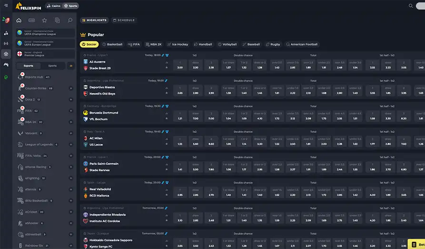Bet on AJ Auxerre win at 3.00

(x=180, y=65)
